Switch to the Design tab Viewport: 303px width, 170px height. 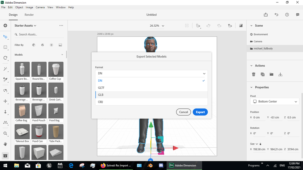click(x=13, y=15)
